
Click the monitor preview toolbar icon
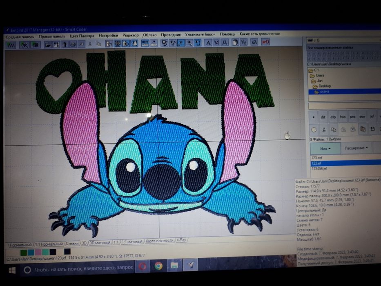pos(118,44)
